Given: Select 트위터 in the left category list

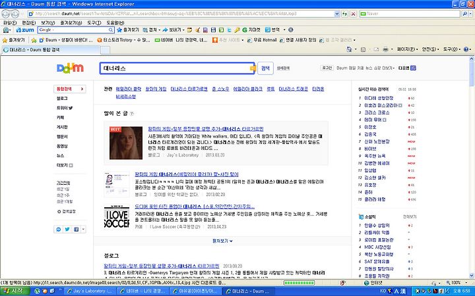Looking at the screenshot, I should point(65,108).
